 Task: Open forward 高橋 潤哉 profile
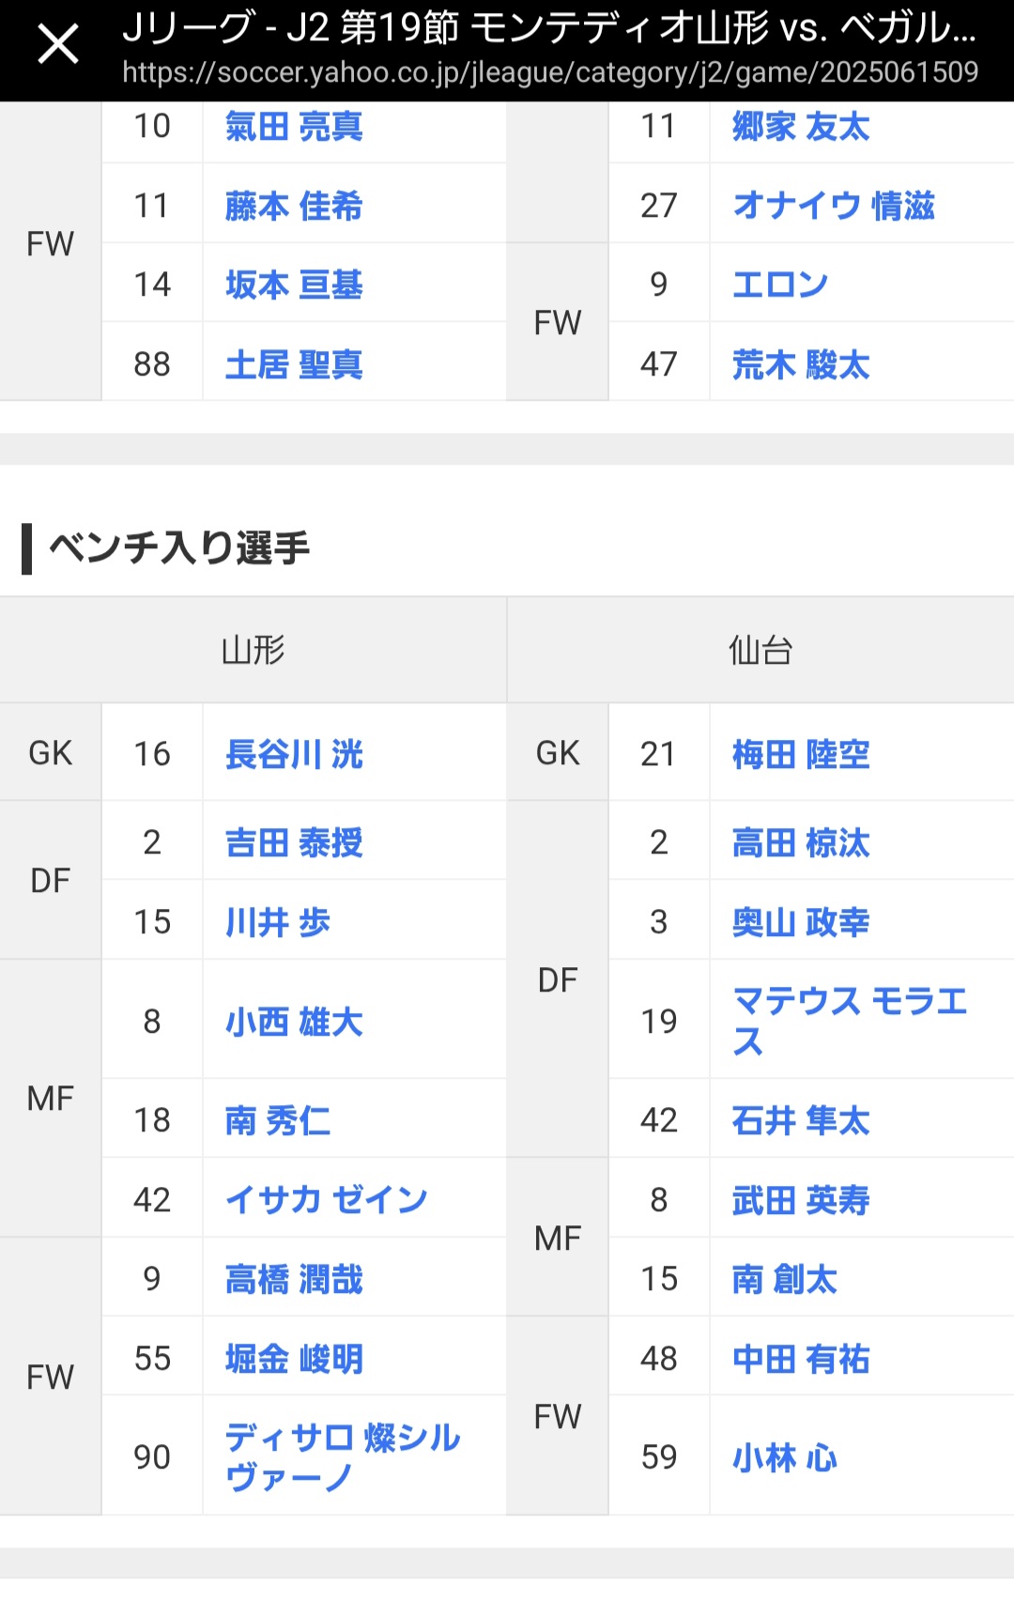294,1279
